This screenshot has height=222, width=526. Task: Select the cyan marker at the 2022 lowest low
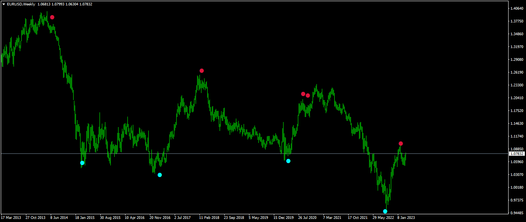(385, 212)
